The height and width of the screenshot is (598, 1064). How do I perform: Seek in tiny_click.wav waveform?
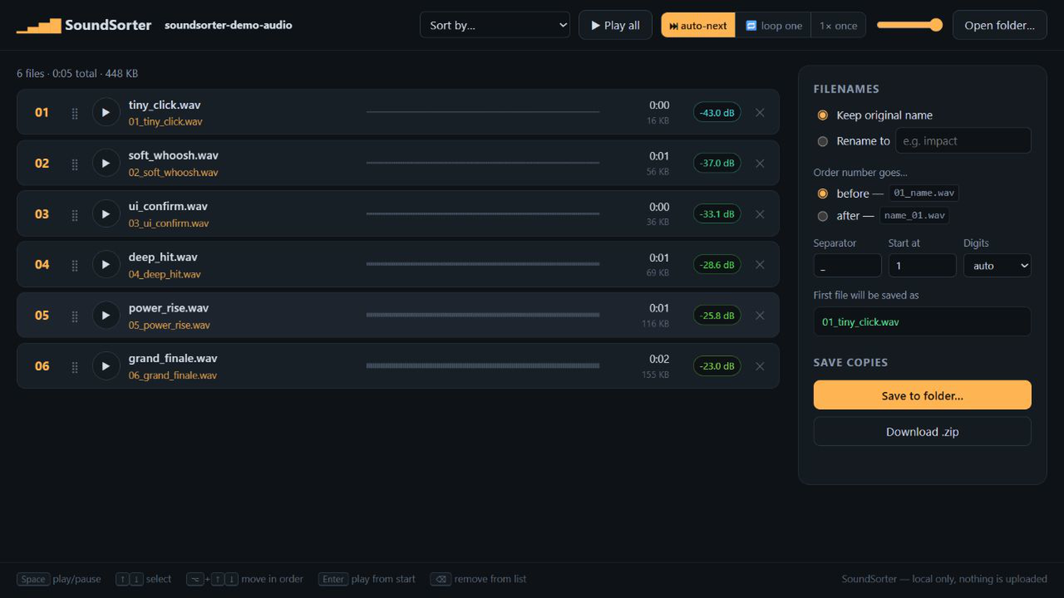click(x=483, y=112)
